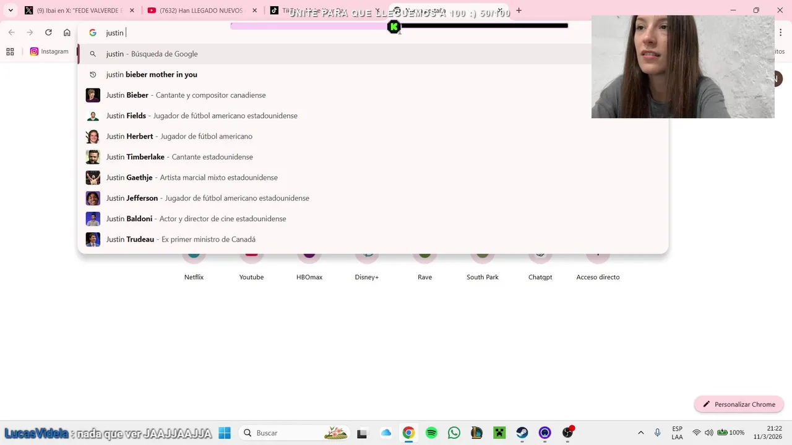Open Chrome from the taskbar

click(408, 433)
